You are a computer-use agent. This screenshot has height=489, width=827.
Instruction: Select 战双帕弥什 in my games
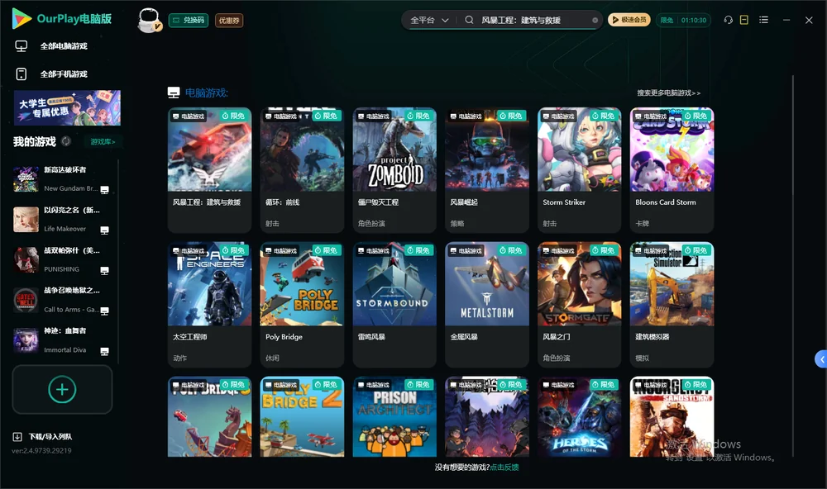point(72,250)
